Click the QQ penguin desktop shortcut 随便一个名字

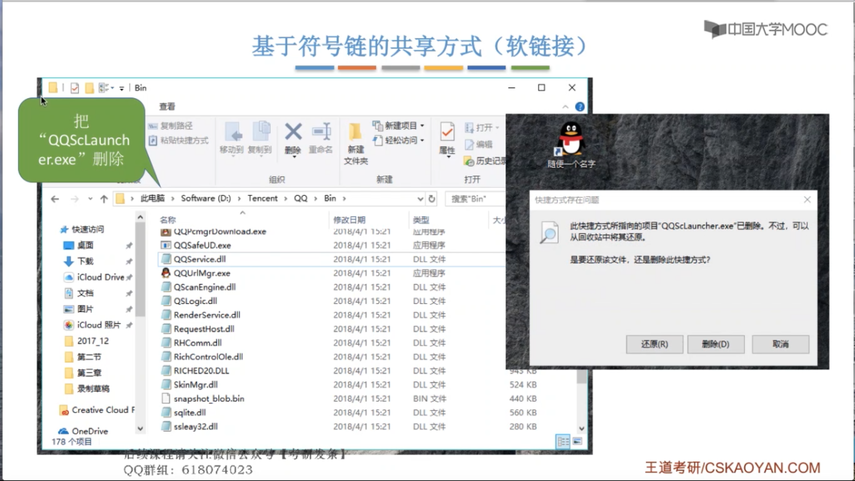pos(571,145)
